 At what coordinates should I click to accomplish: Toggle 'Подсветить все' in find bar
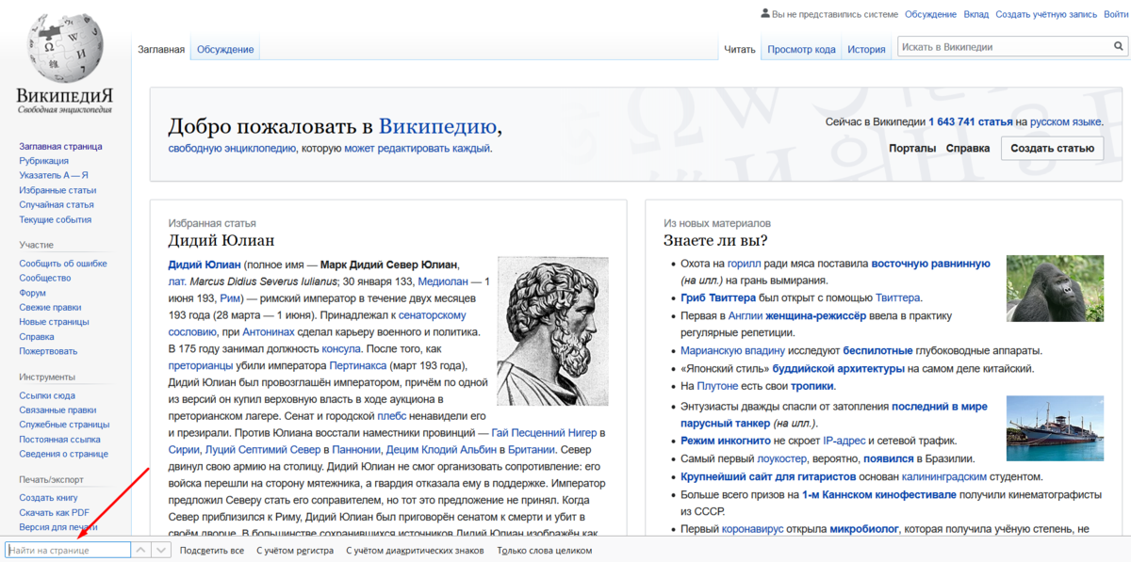point(212,551)
